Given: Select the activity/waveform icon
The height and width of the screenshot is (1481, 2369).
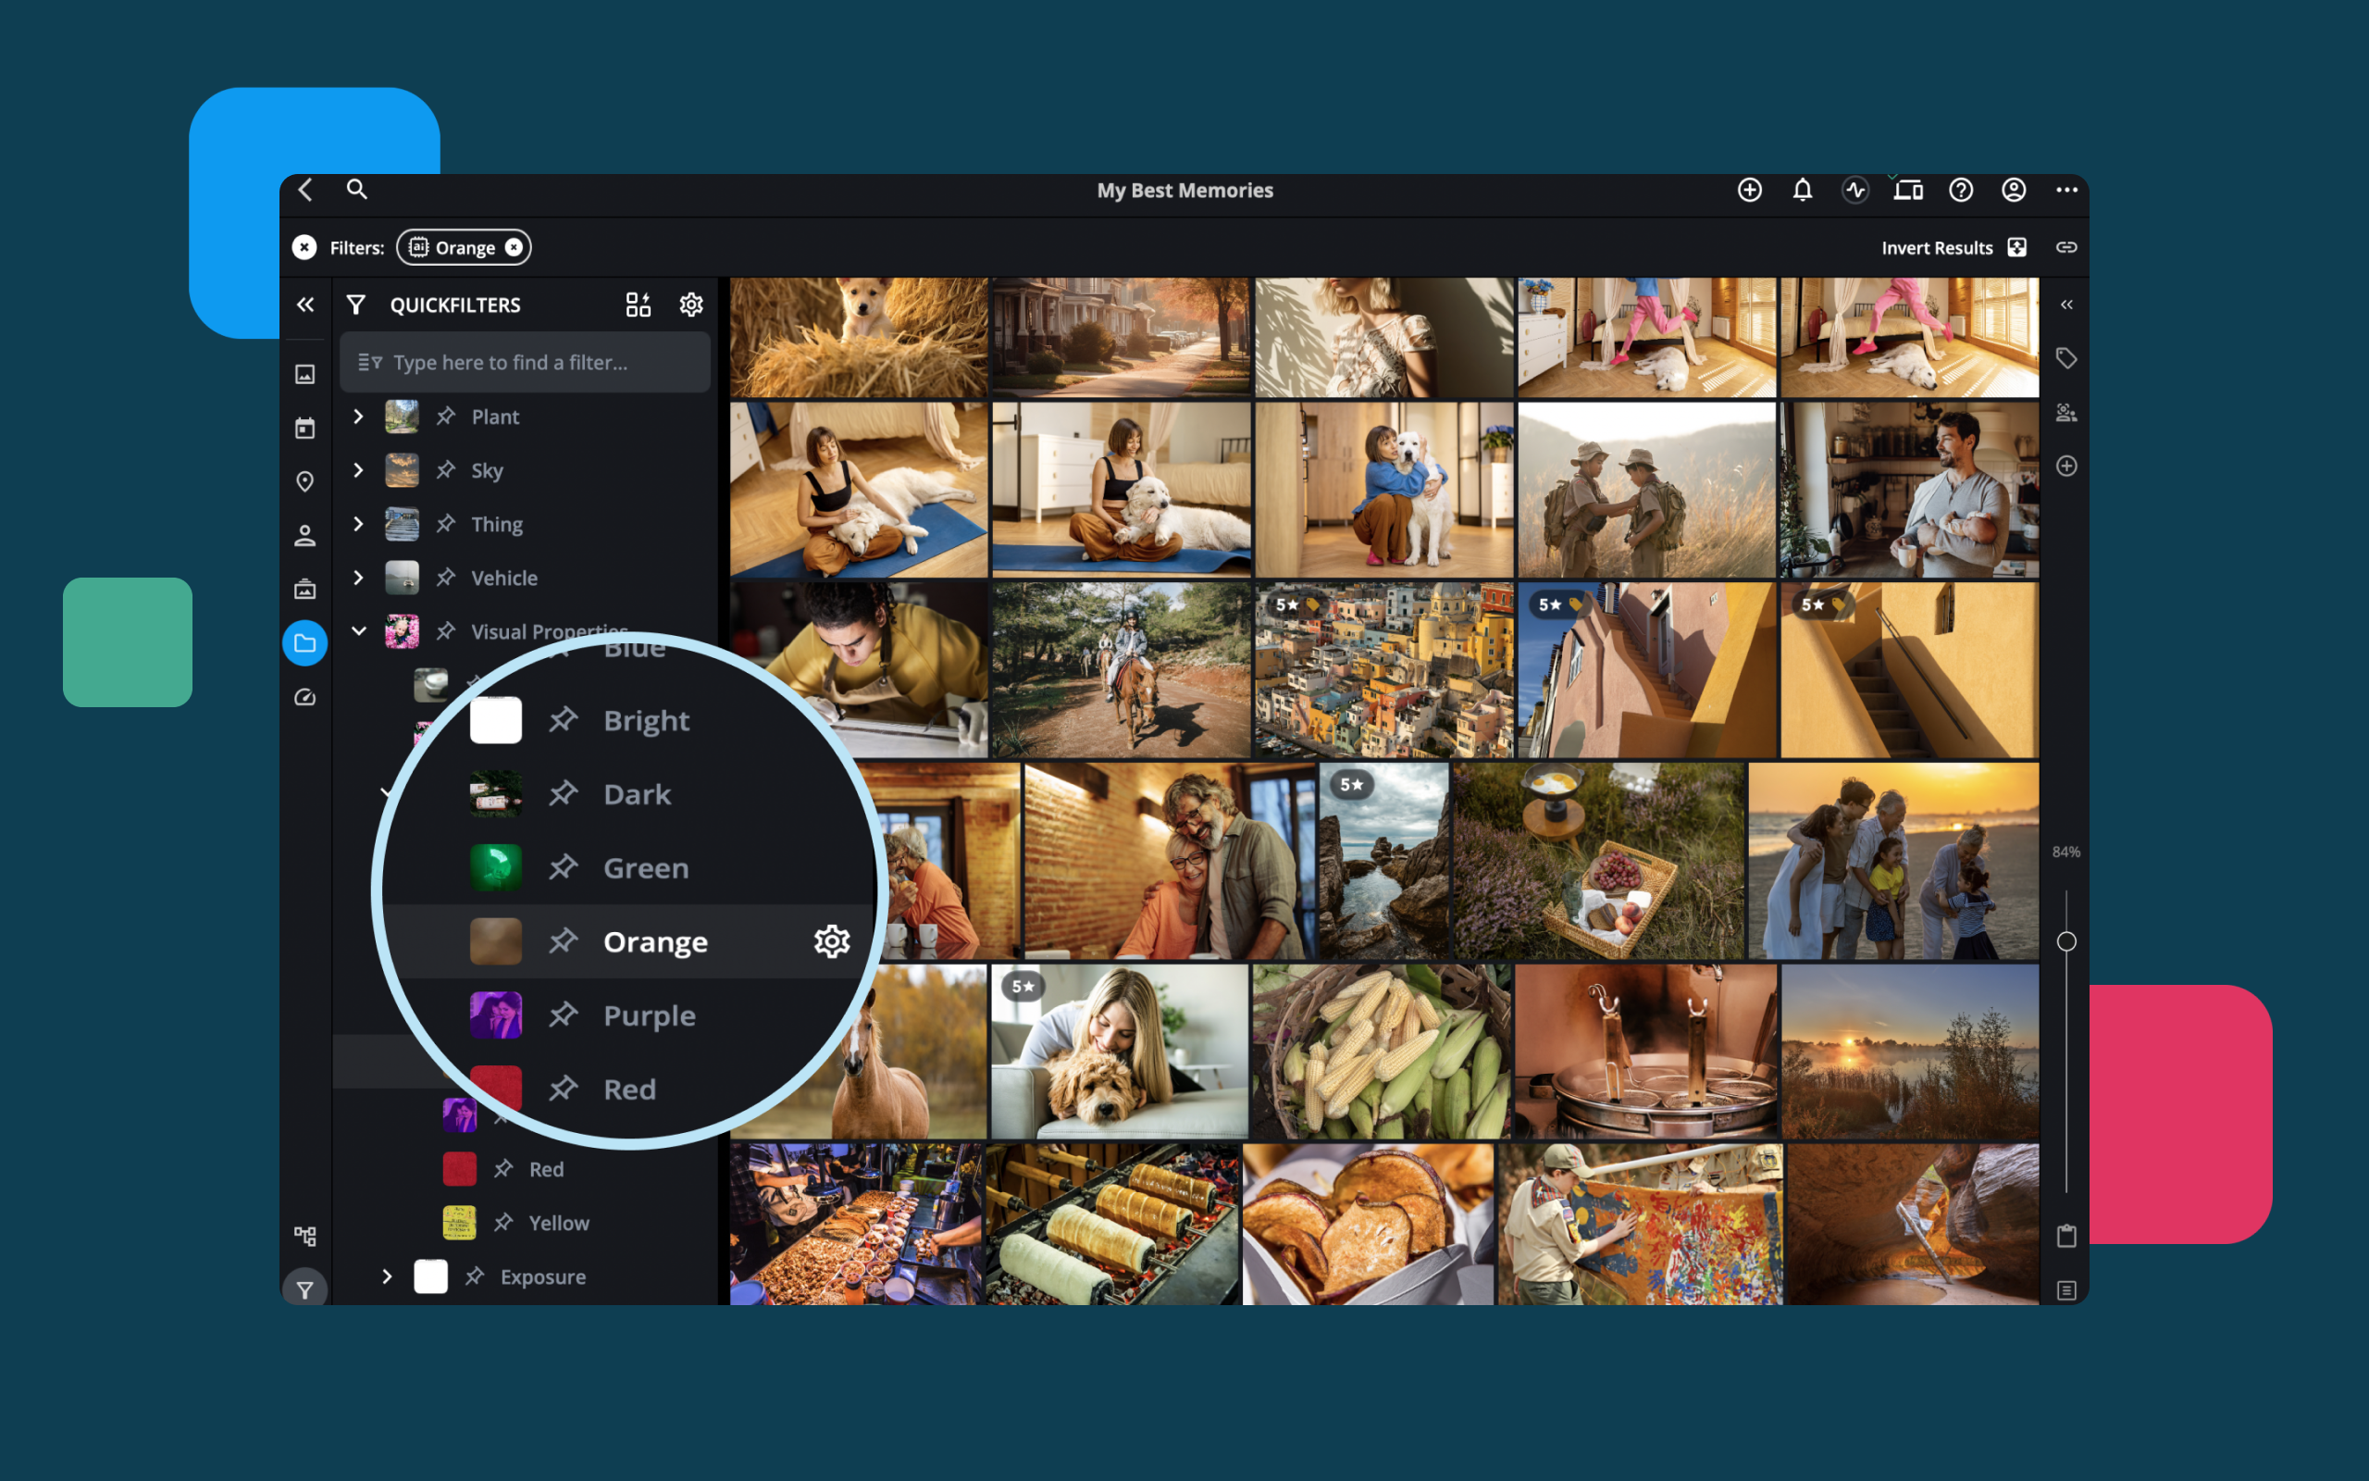Looking at the screenshot, I should point(1855,190).
